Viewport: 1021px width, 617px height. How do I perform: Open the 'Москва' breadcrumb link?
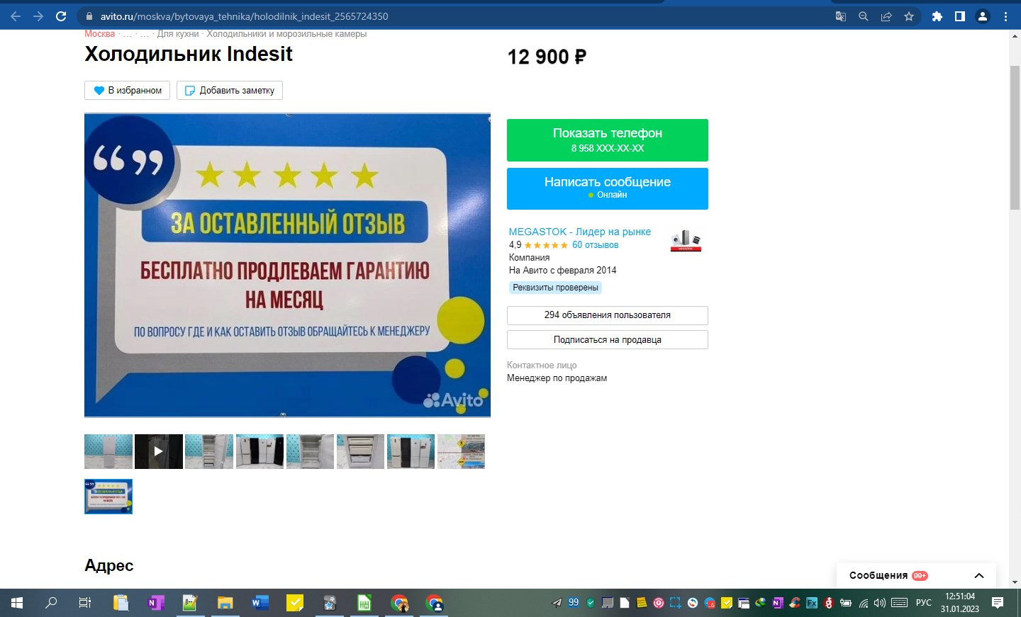[x=100, y=34]
